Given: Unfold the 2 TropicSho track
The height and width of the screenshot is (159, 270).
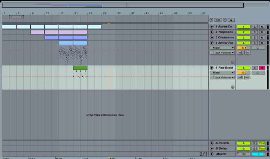Looking at the screenshot, I should coord(212,32).
